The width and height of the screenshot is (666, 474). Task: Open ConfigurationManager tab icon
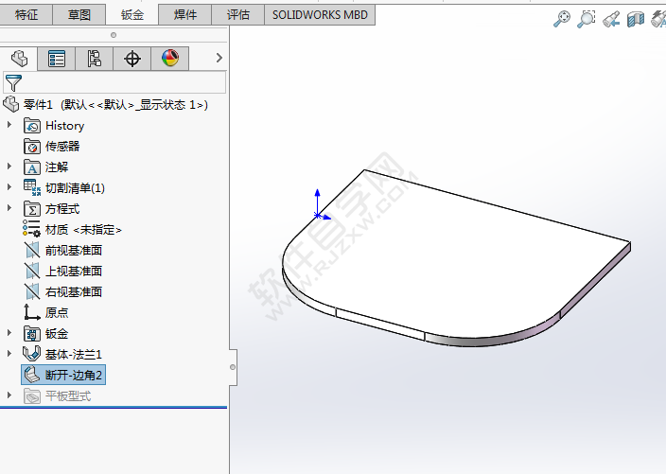(x=95, y=59)
